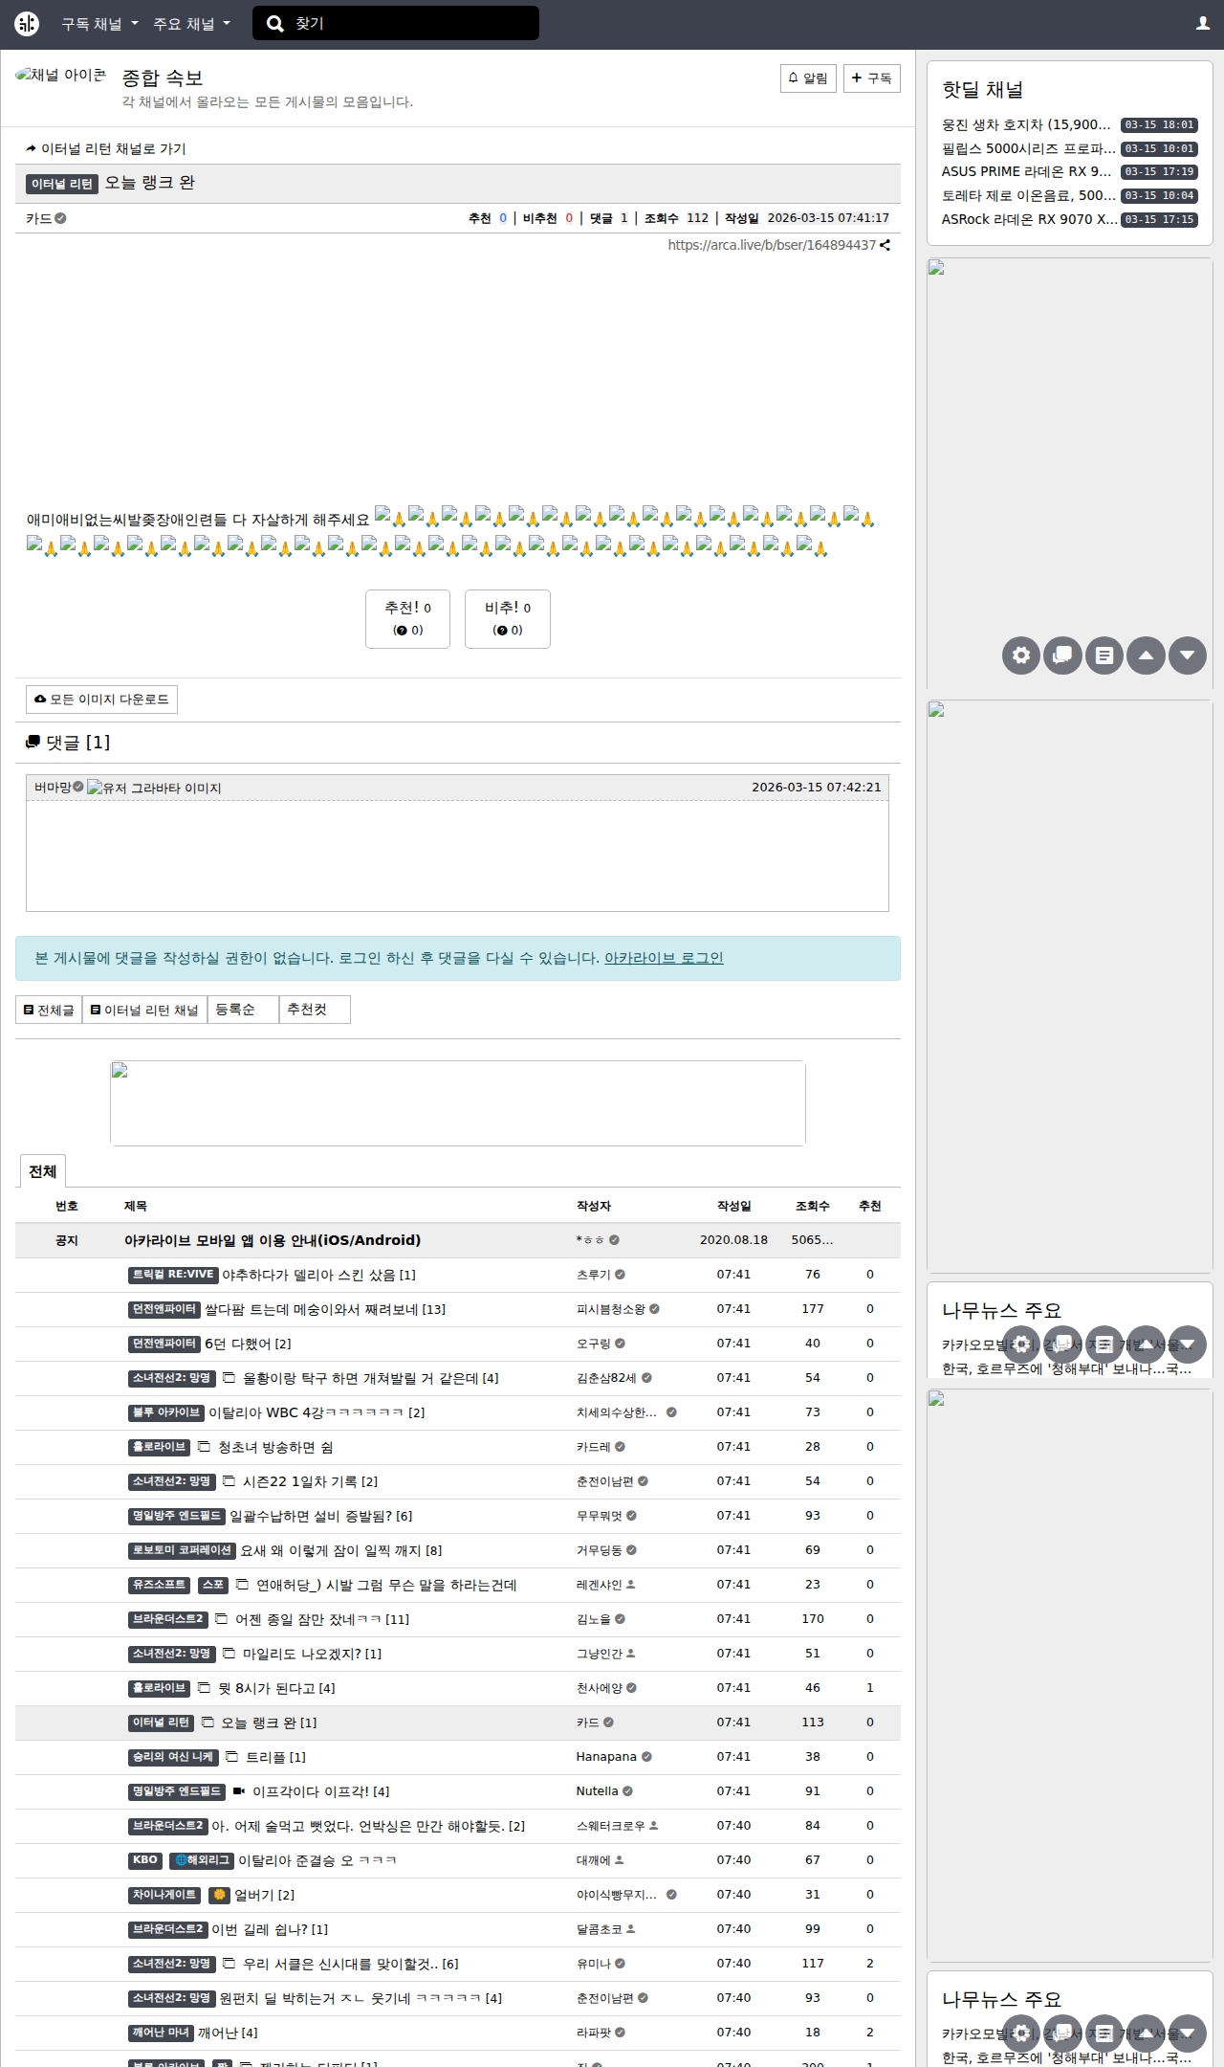
Task: Open hot deal 필립스 5000시리즈 entry
Action: click(x=1028, y=148)
